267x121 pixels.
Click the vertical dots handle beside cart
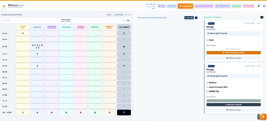tap(258, 117)
